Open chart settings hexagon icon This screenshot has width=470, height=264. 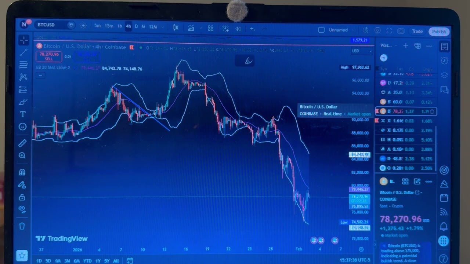coord(377,31)
